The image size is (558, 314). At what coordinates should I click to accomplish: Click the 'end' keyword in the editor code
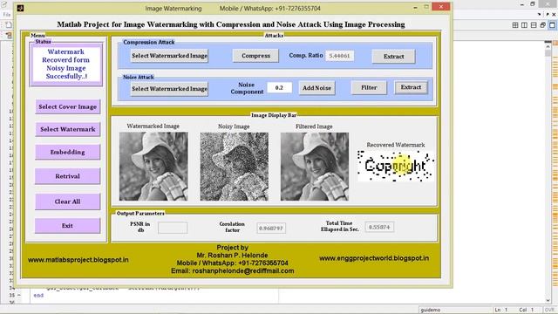38,295
